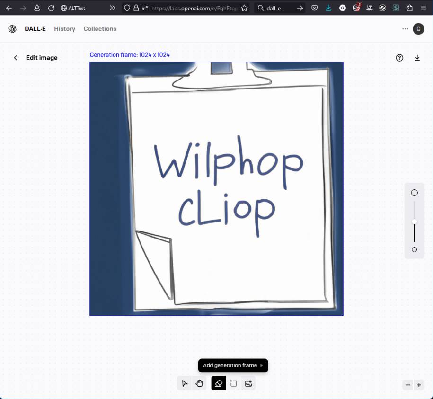Click the upload image tool

(248, 383)
